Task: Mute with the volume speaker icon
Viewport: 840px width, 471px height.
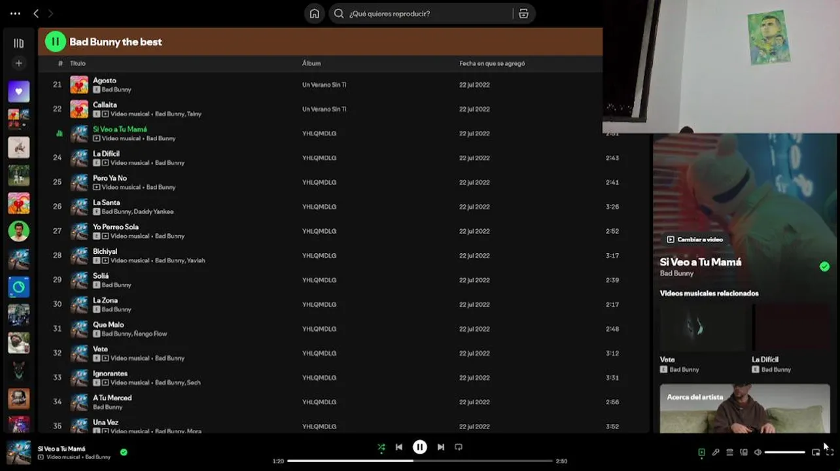Action: click(x=758, y=452)
